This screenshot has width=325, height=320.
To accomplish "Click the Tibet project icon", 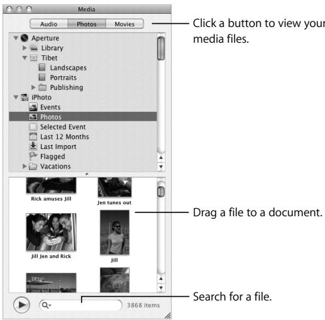I will pos(33,58).
